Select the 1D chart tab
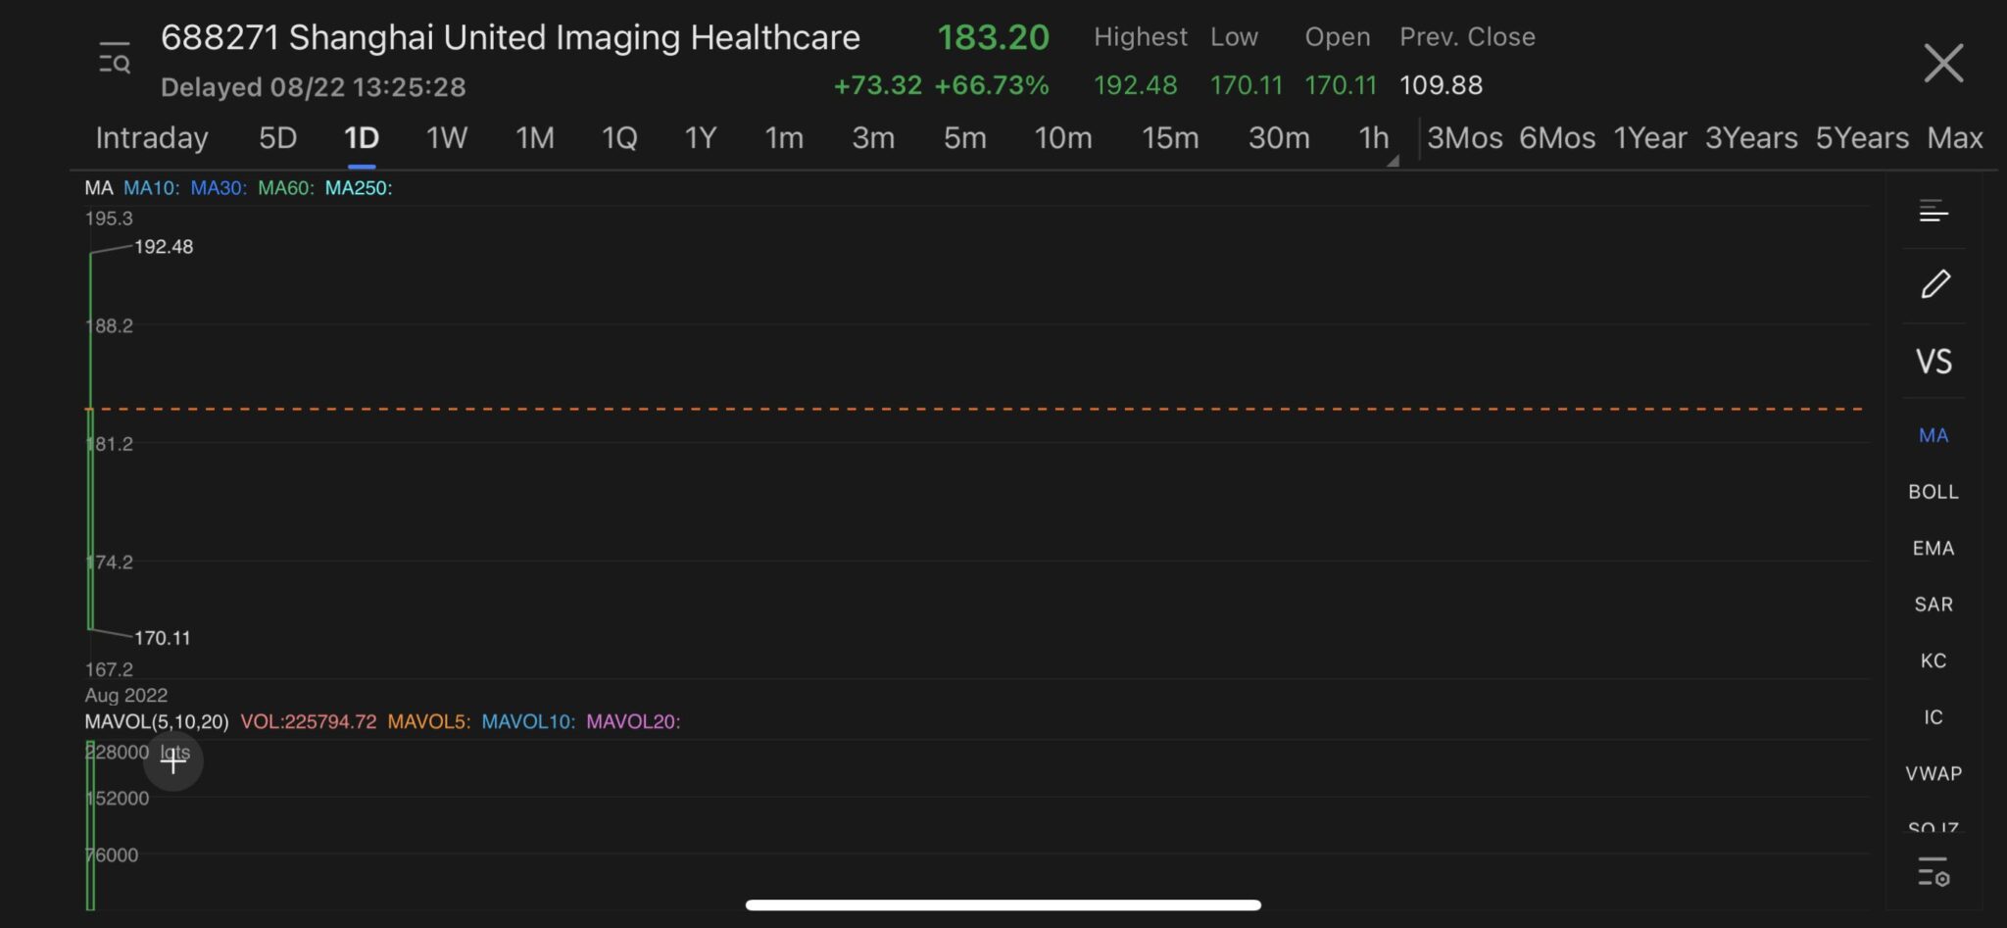 pyautogui.click(x=362, y=138)
